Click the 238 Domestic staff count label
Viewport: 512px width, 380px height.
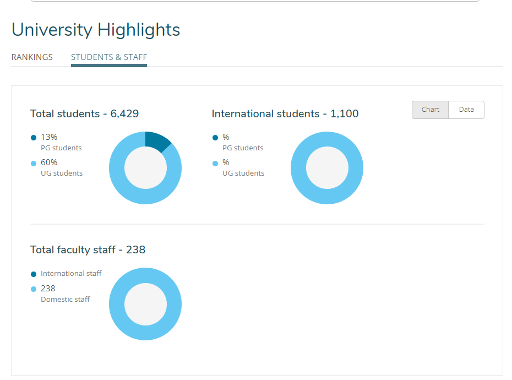point(48,289)
